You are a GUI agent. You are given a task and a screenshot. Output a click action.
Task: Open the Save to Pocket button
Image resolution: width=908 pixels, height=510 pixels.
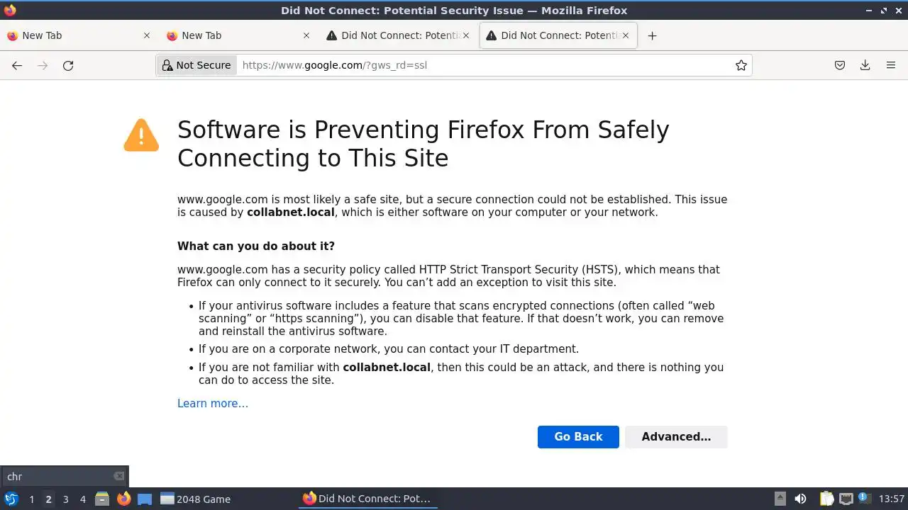(840, 65)
